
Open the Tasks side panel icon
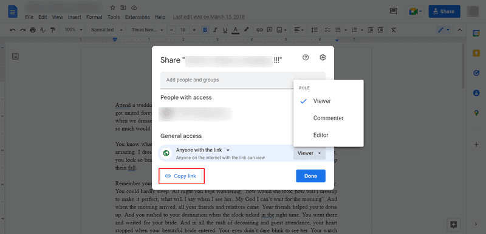pyautogui.click(x=476, y=73)
